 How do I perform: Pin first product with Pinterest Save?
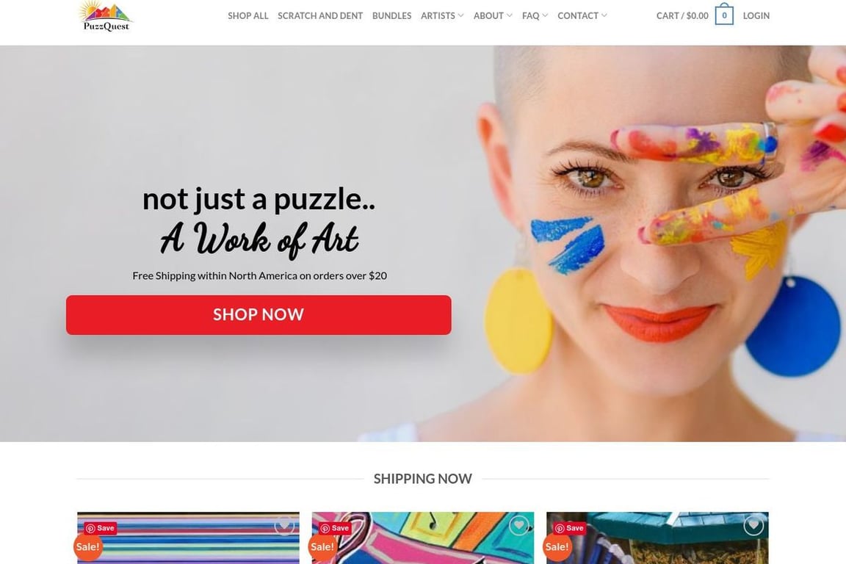point(101,528)
